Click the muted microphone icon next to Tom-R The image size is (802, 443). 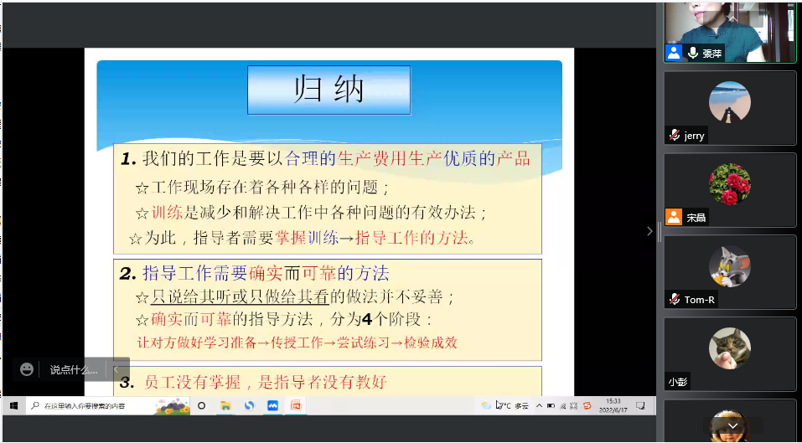coord(674,300)
